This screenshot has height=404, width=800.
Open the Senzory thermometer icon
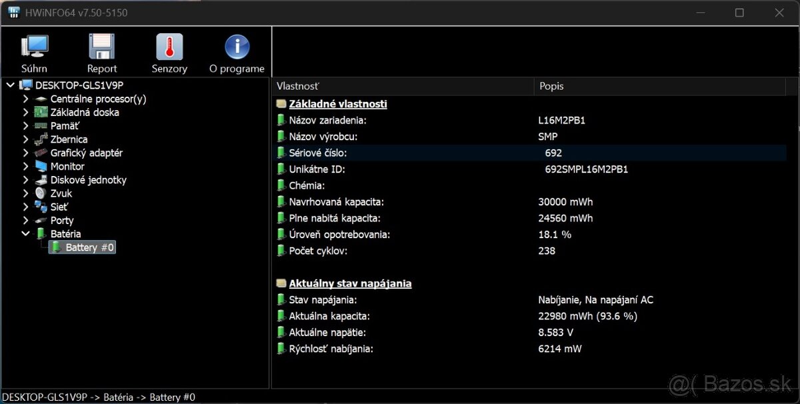tap(169, 48)
